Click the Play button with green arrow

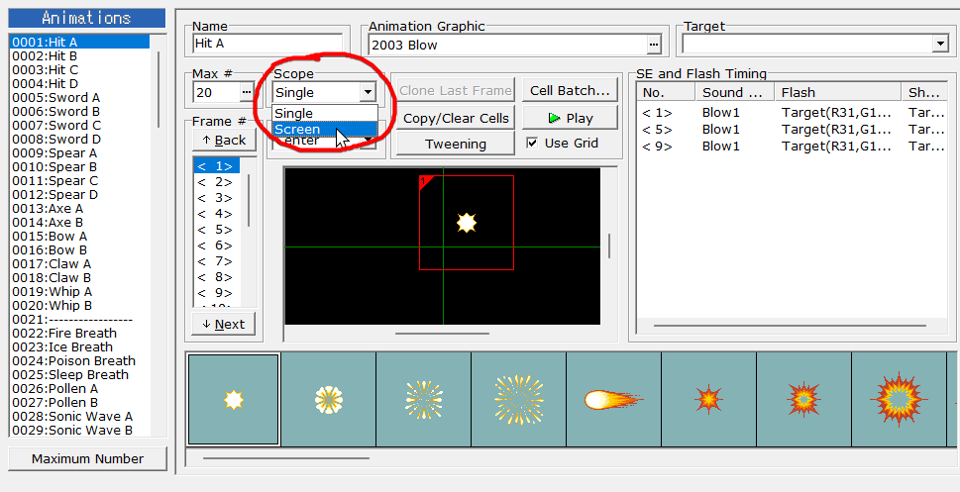tap(570, 118)
